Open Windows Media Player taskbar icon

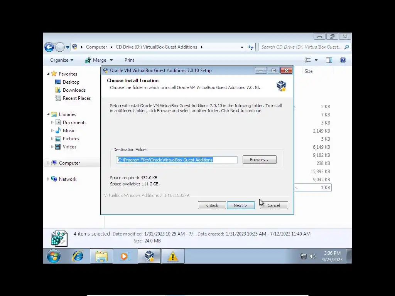[x=125, y=256]
